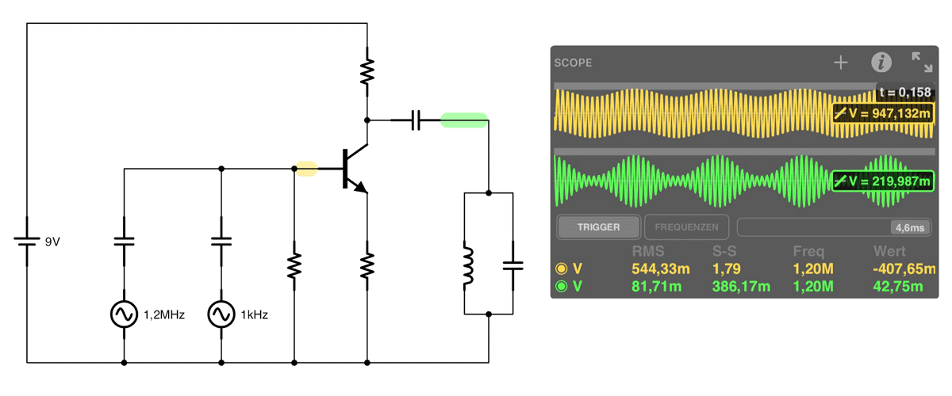Open the scope info icon
Image resolution: width=952 pixels, height=396 pixels.
pyautogui.click(x=881, y=63)
